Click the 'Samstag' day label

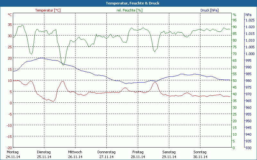[x=169, y=152]
